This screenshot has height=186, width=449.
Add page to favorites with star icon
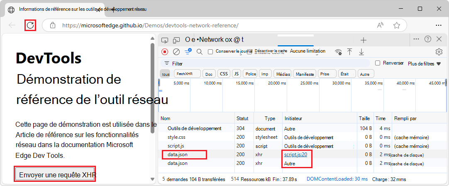397,25
